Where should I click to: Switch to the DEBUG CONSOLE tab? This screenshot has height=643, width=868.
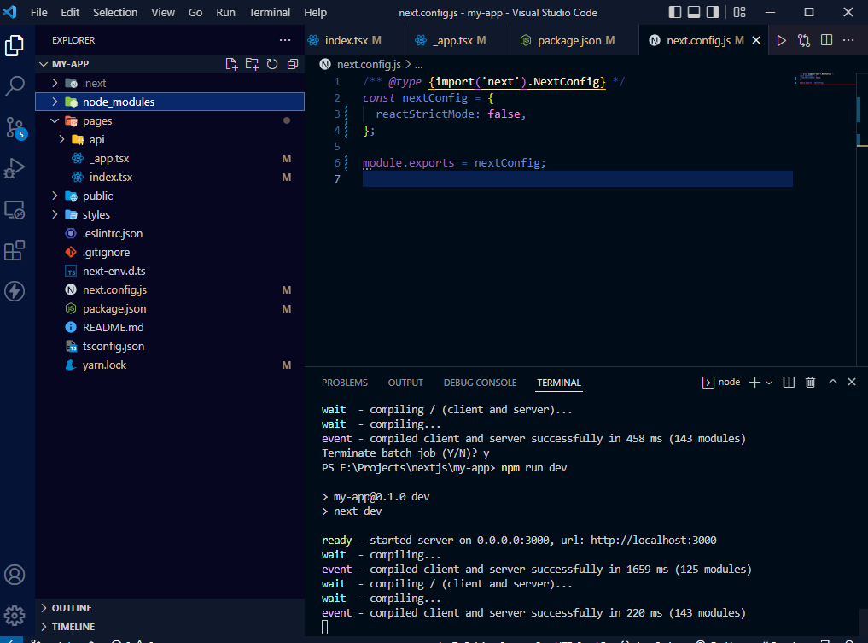click(x=480, y=383)
